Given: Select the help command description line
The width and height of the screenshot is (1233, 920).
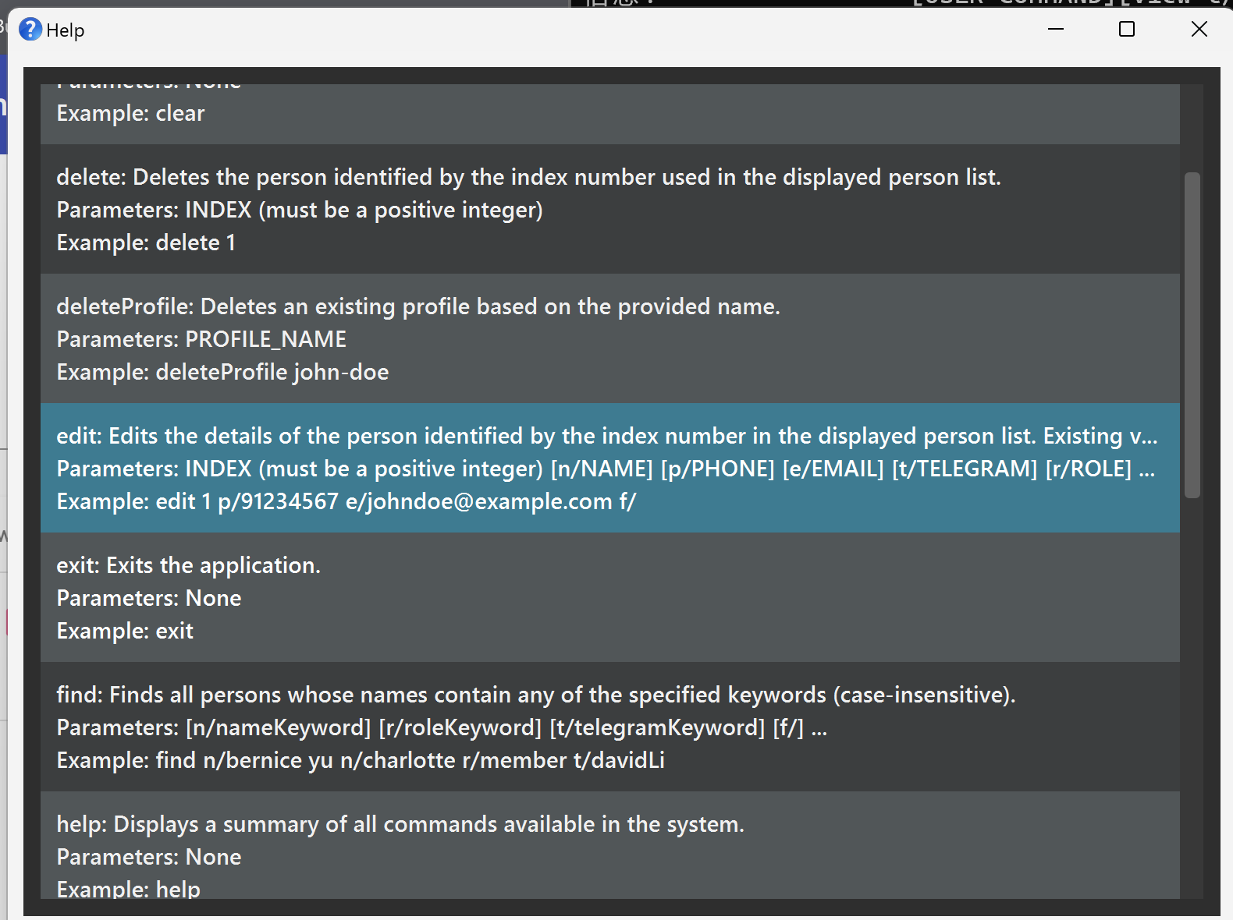Looking at the screenshot, I should pyautogui.click(x=400, y=825).
